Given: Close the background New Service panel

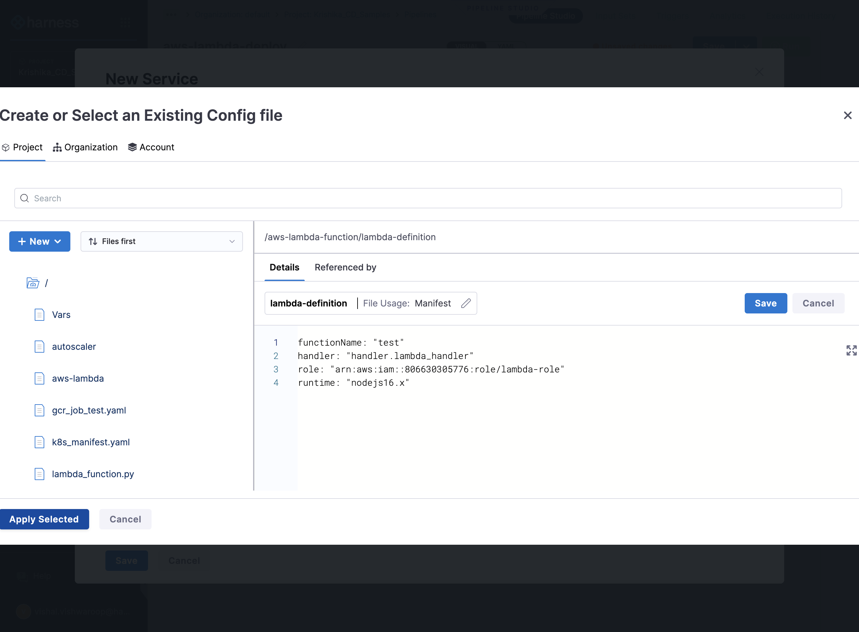Looking at the screenshot, I should (759, 72).
